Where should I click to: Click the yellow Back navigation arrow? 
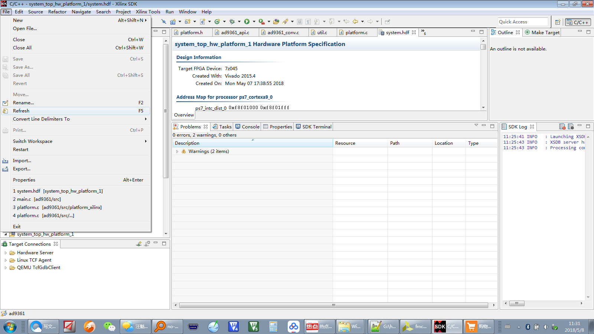(x=355, y=22)
